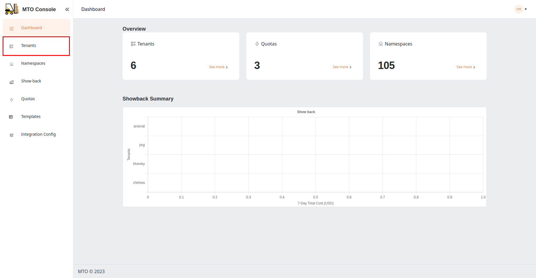Click the Integration Config sliders icon
Viewport: 536px width, 278px height.
(11, 135)
